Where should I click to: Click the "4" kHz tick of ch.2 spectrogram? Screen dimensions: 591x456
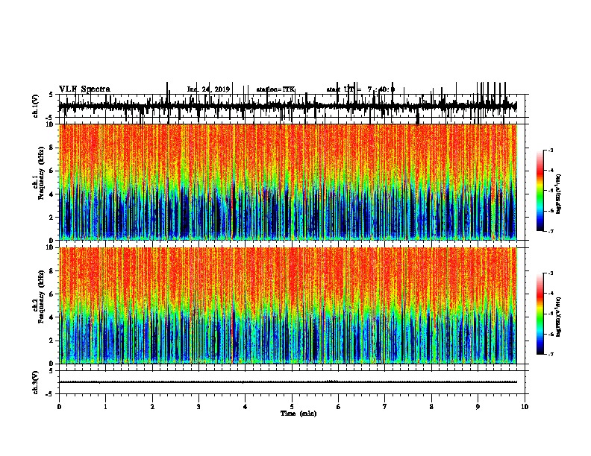(x=52, y=317)
